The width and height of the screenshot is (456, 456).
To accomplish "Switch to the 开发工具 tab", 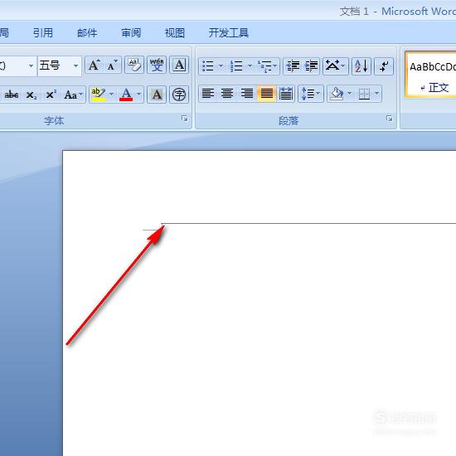I will coord(229,33).
